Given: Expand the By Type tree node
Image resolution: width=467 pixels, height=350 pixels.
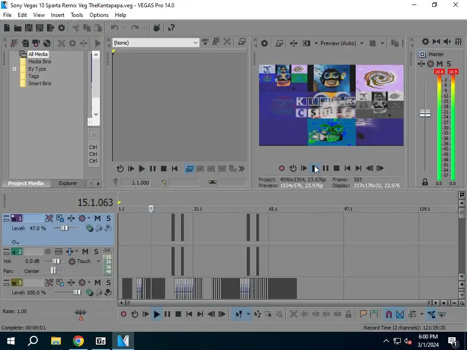Looking at the screenshot, I should pos(14,69).
